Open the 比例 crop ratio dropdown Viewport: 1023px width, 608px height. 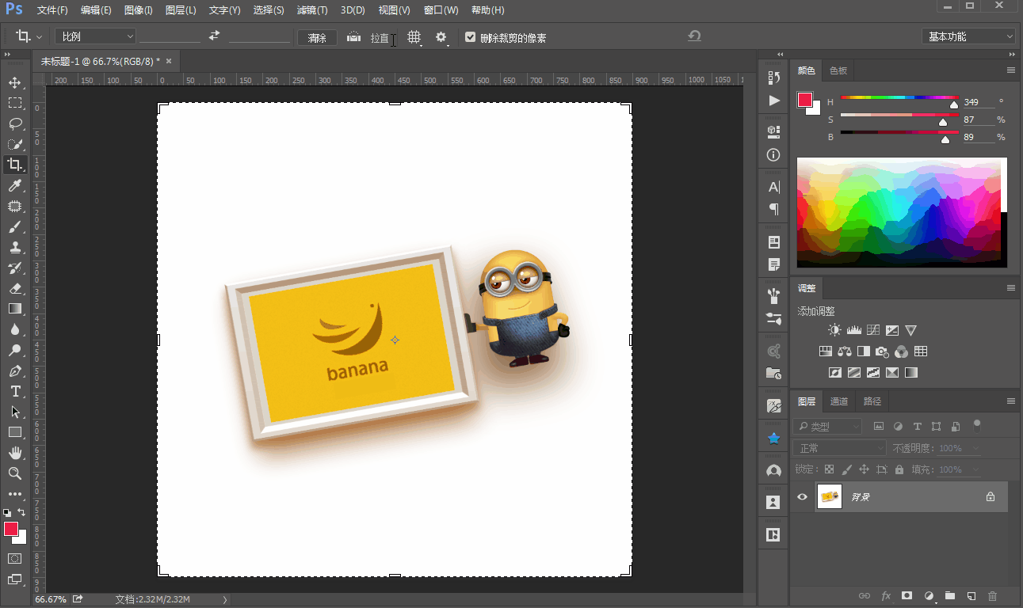pos(96,36)
